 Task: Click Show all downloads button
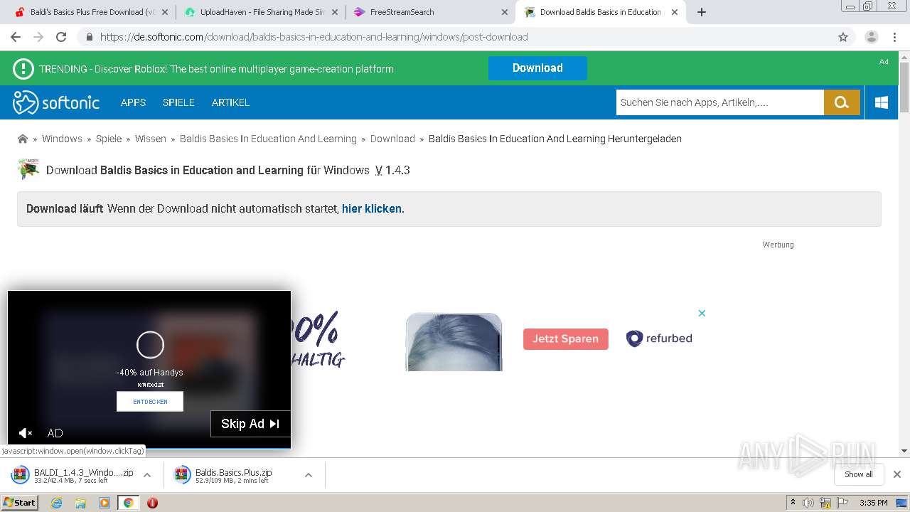(859, 474)
